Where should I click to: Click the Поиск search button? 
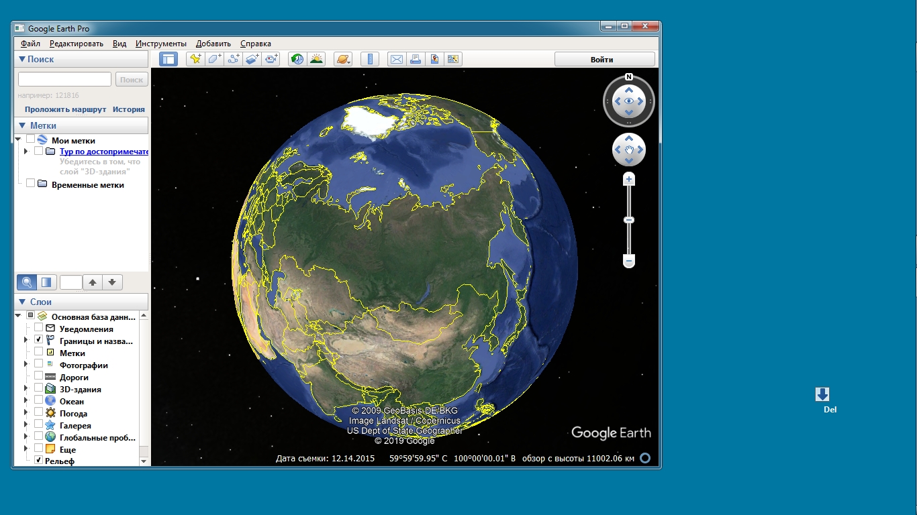click(132, 79)
